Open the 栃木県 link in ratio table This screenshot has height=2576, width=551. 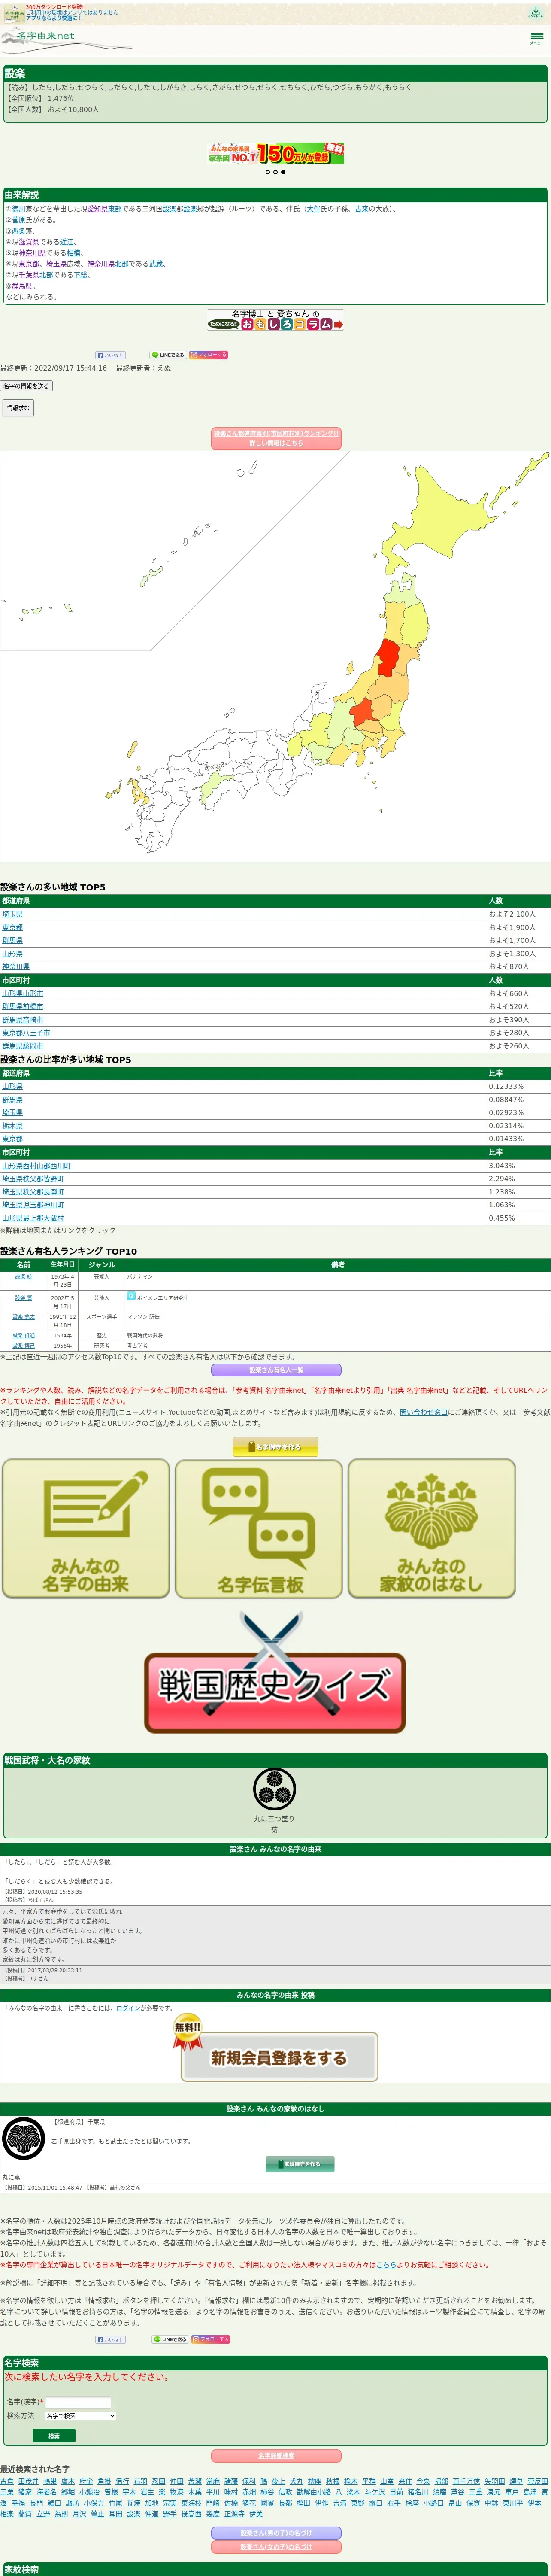(12, 1126)
